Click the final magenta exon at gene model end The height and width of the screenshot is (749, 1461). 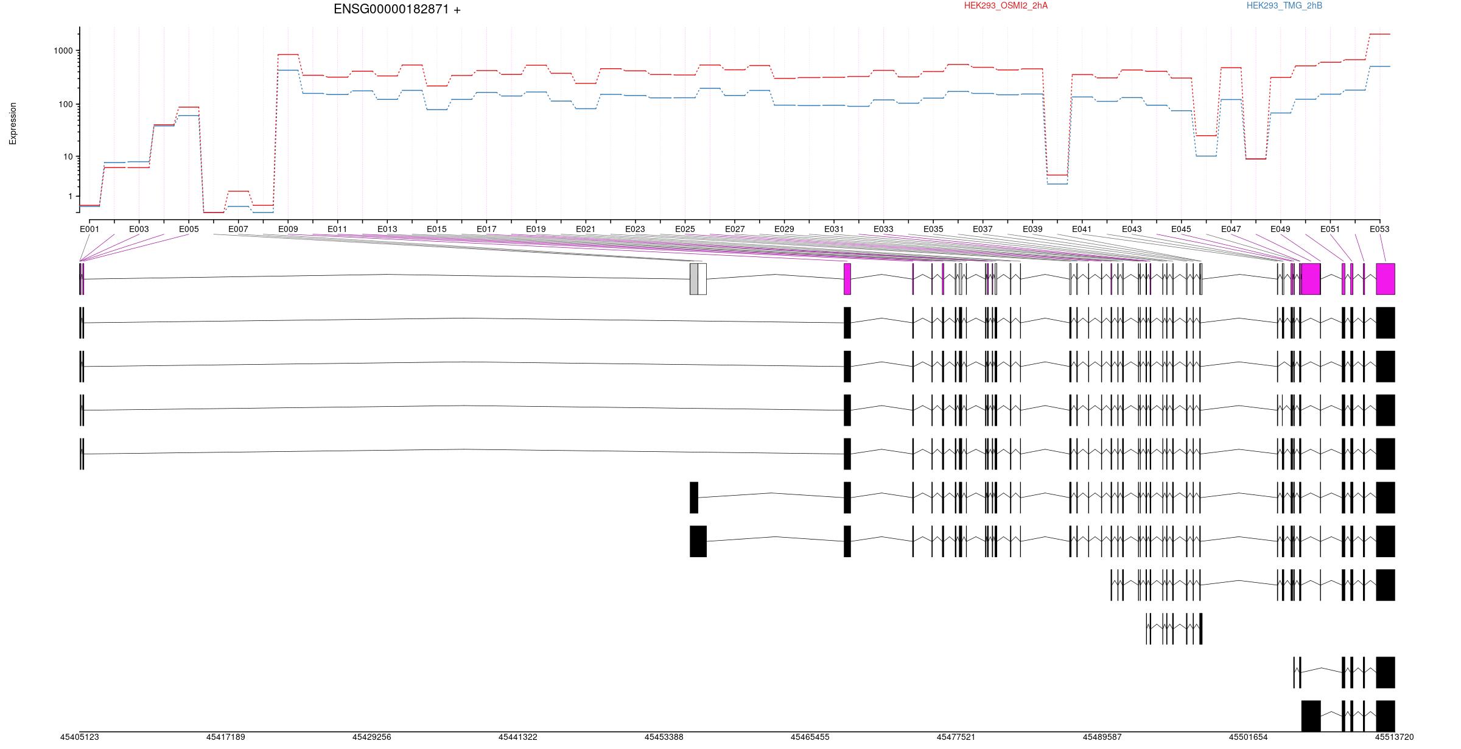pyautogui.click(x=1386, y=279)
